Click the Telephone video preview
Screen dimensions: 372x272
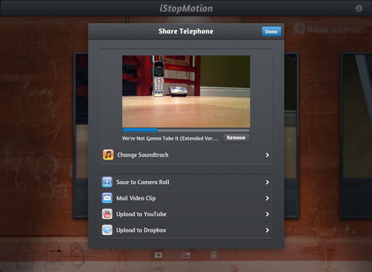coord(186,92)
